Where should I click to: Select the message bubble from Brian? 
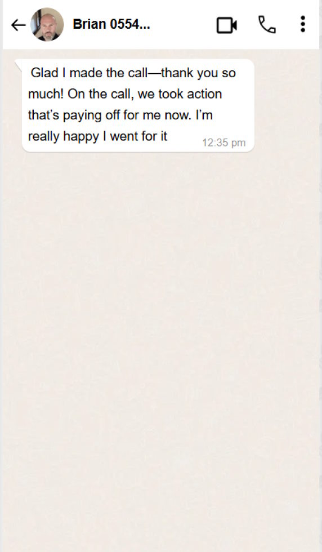click(138, 106)
